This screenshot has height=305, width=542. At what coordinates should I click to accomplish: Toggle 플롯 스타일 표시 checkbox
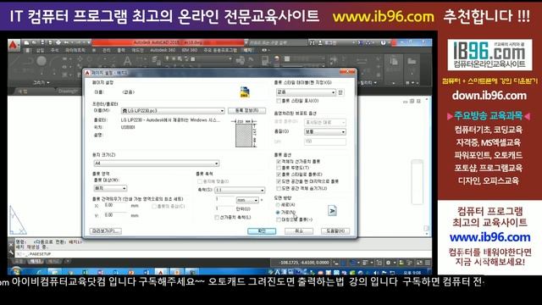click(279, 101)
